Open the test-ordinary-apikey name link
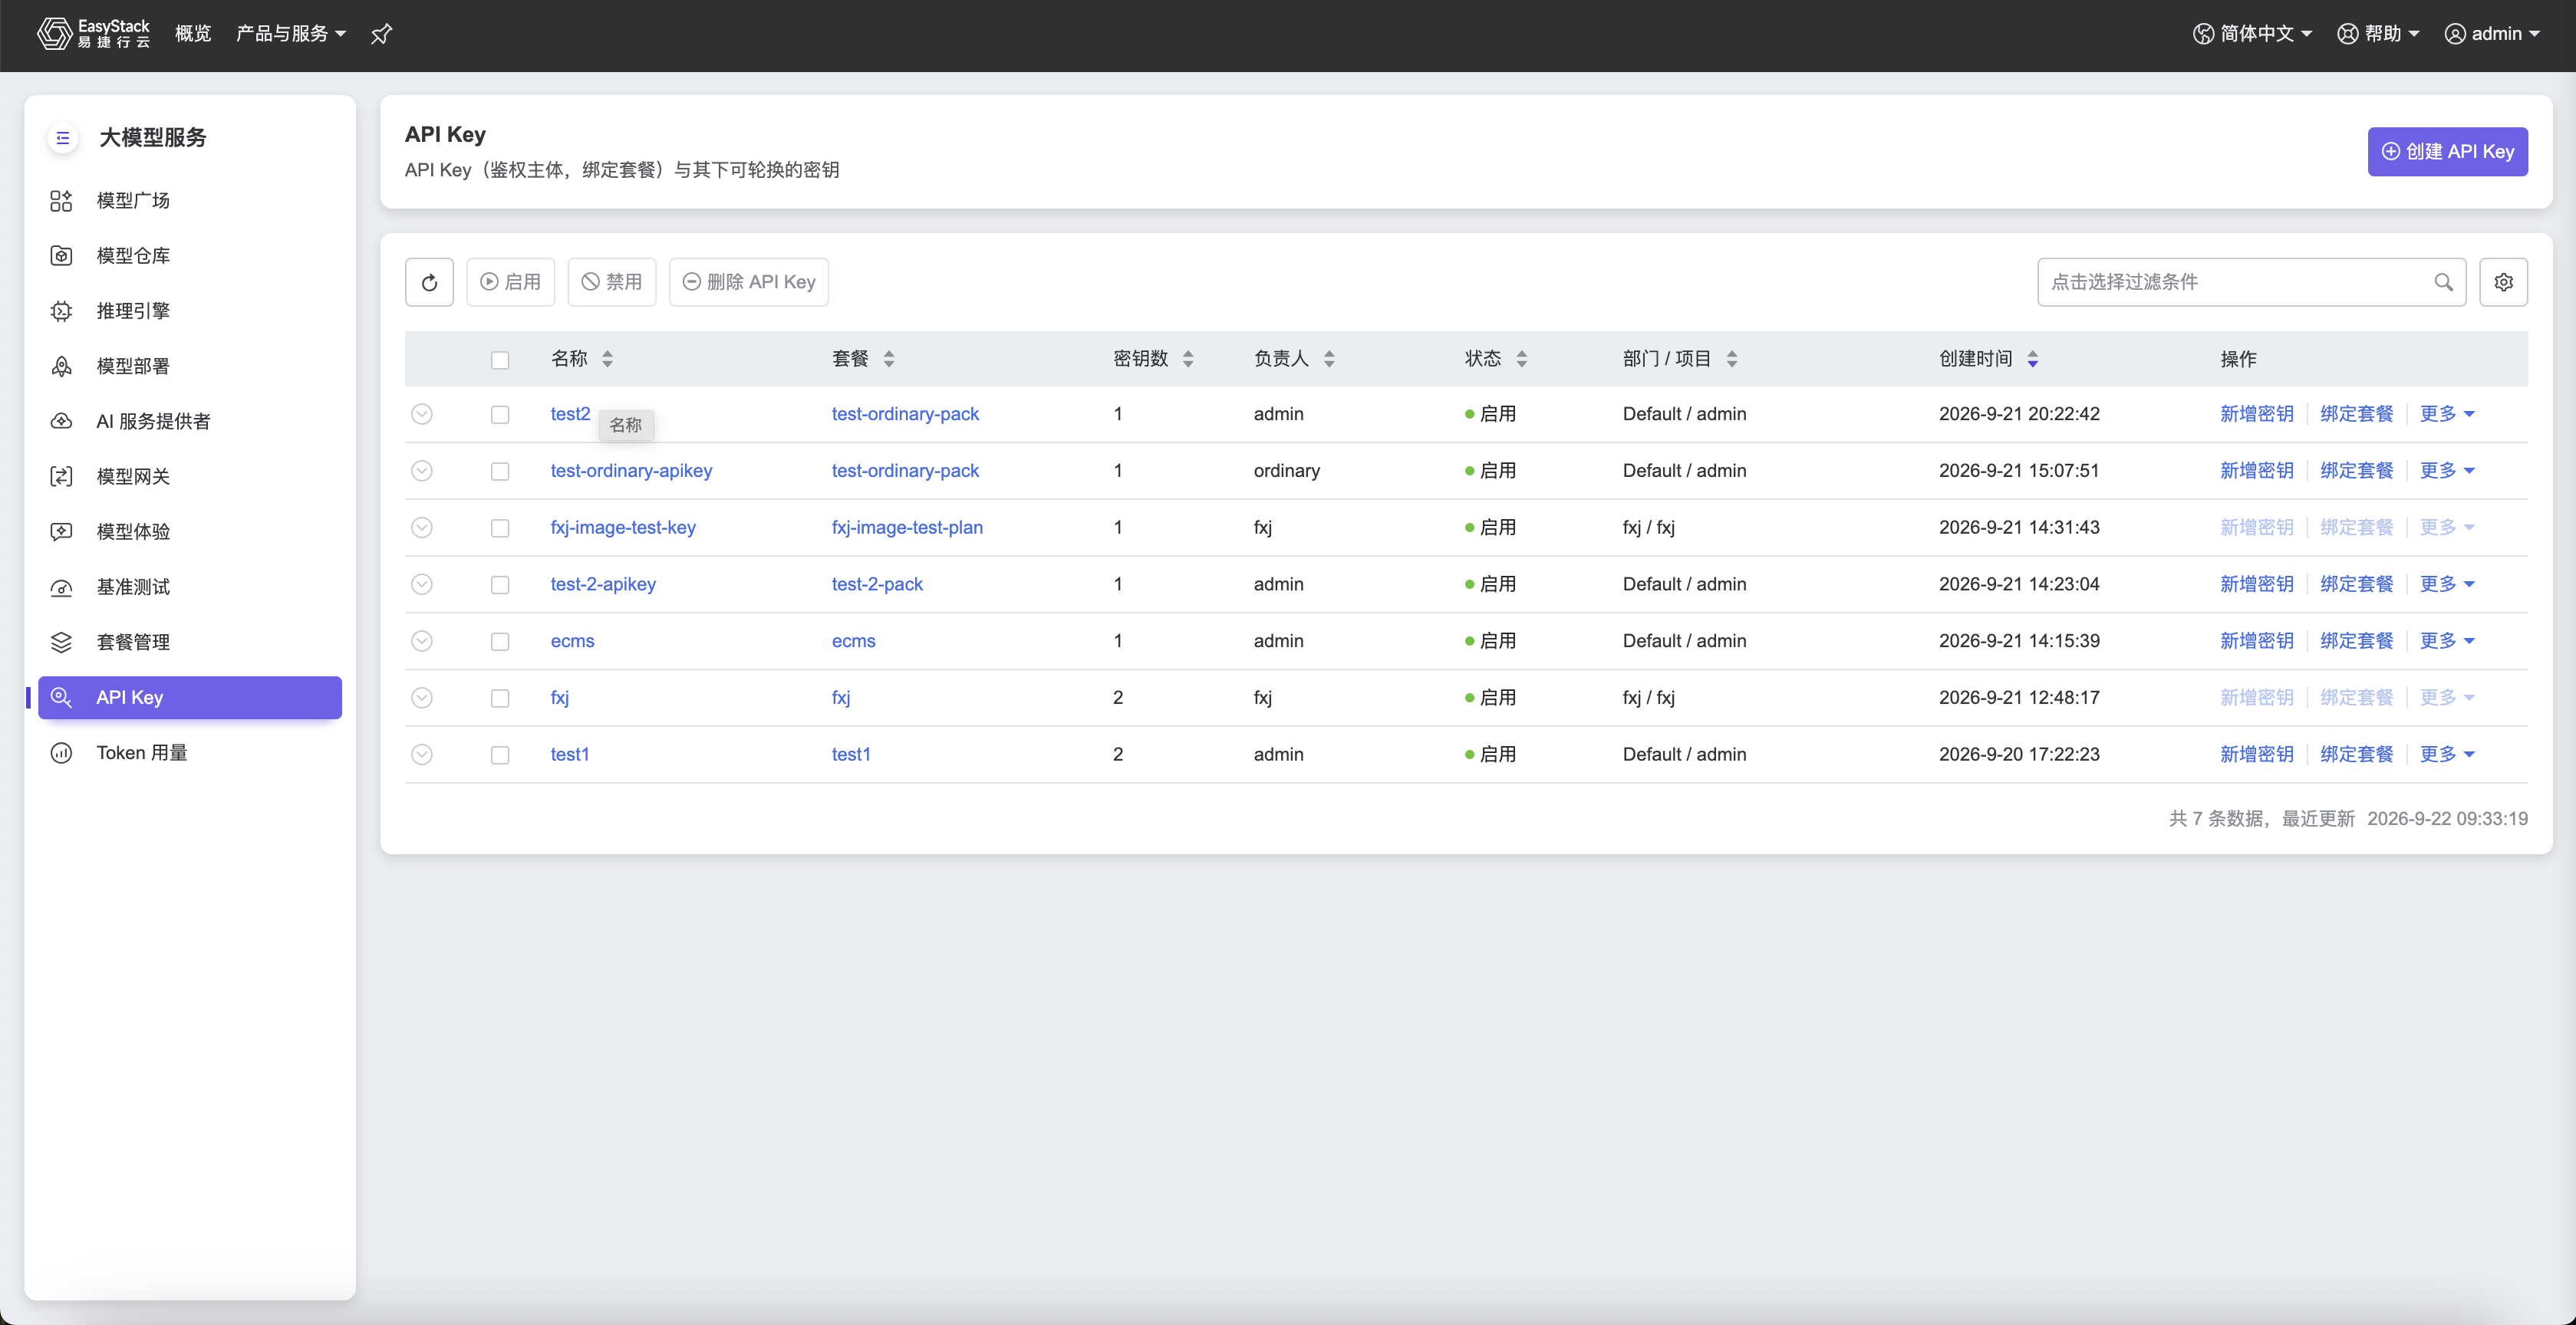This screenshot has width=2576, height=1325. 631,471
